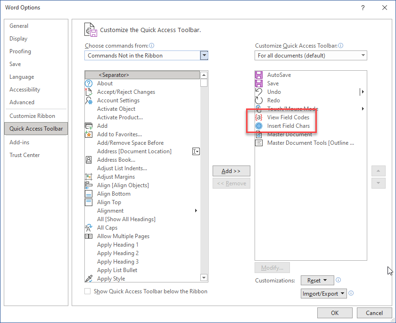Select the Apply Heading 2 command

pos(142,253)
